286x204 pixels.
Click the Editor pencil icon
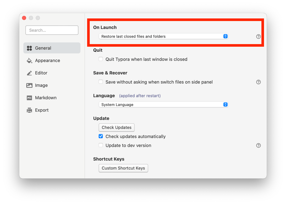click(x=29, y=73)
